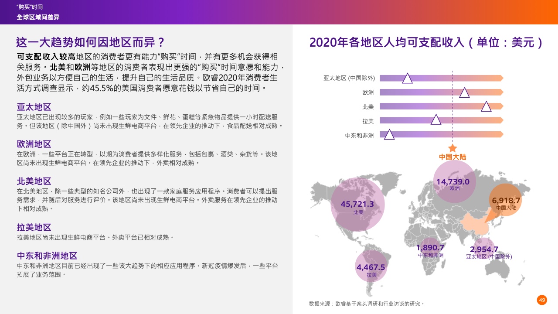This screenshot has width=558, height=314.
Task: Click the orange page number 49 badge
Action: click(x=542, y=300)
